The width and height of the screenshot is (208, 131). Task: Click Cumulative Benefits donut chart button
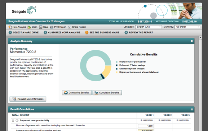76,93
